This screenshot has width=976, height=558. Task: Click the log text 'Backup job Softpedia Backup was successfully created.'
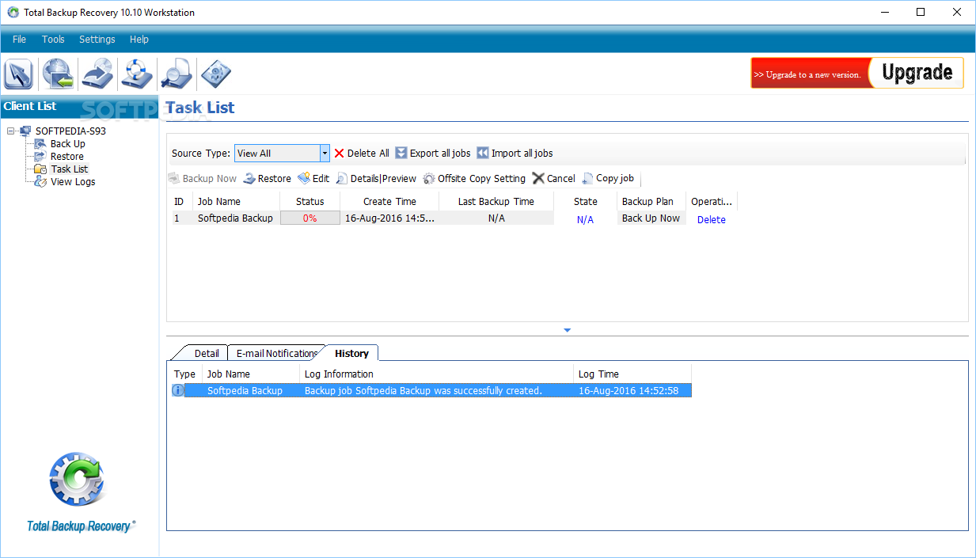click(423, 391)
